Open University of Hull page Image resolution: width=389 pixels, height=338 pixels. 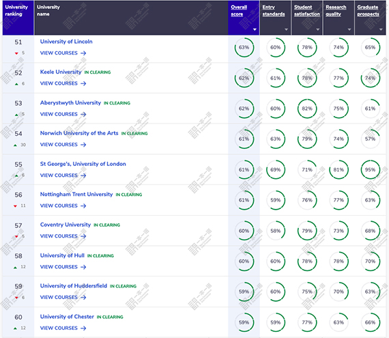coord(62,255)
